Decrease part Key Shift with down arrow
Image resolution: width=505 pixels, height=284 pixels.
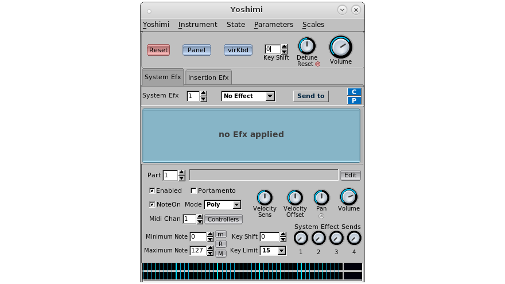[x=283, y=239]
